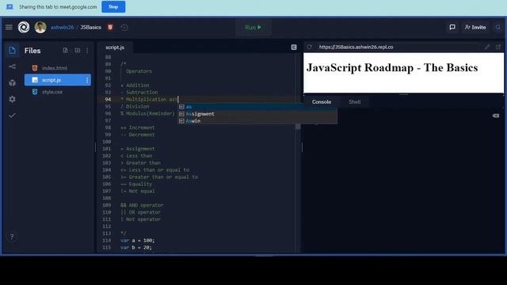This screenshot has height=285, width=507.
Task: Click the editor vertical scrollbar thumb
Action: pos(298,127)
